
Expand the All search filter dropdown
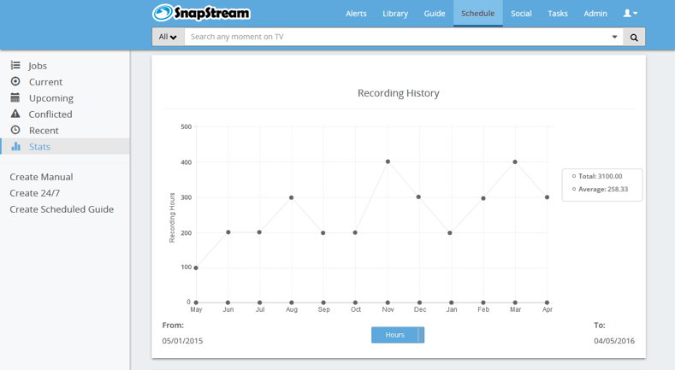tap(168, 38)
